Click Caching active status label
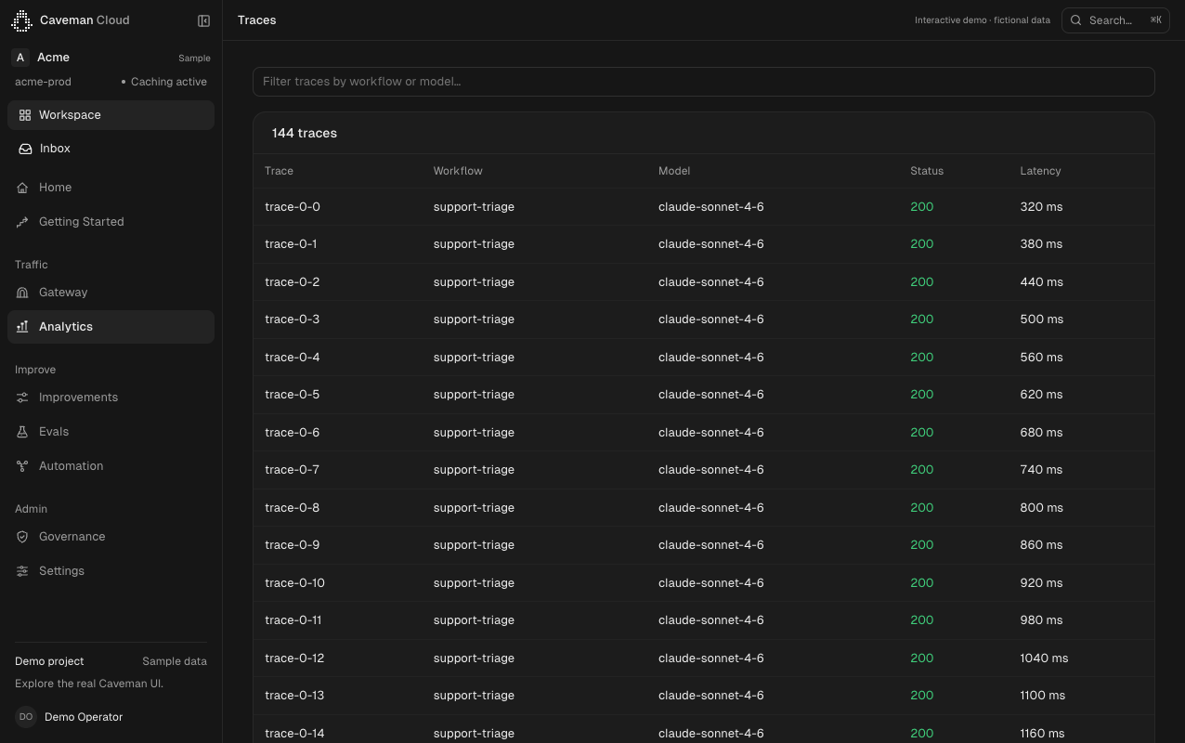This screenshot has height=743, width=1185. click(x=168, y=82)
